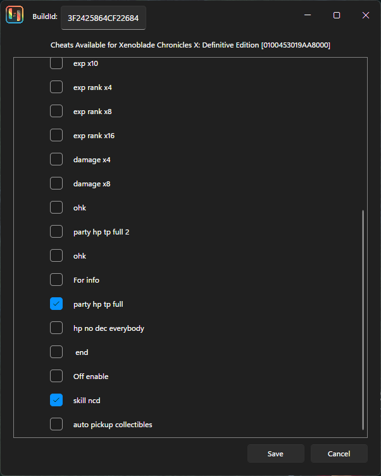
Task: Enable hp no dec everybody cheat
Action: [56, 328]
